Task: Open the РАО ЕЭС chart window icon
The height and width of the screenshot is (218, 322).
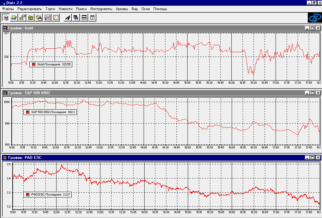Action: tap(5, 158)
